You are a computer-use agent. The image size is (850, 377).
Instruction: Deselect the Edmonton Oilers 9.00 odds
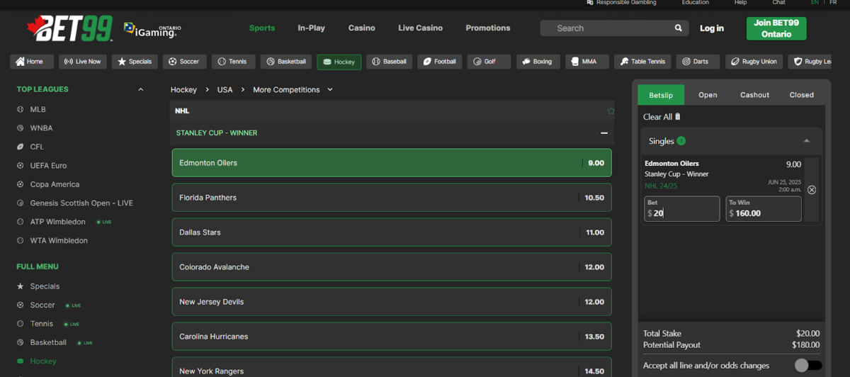391,163
